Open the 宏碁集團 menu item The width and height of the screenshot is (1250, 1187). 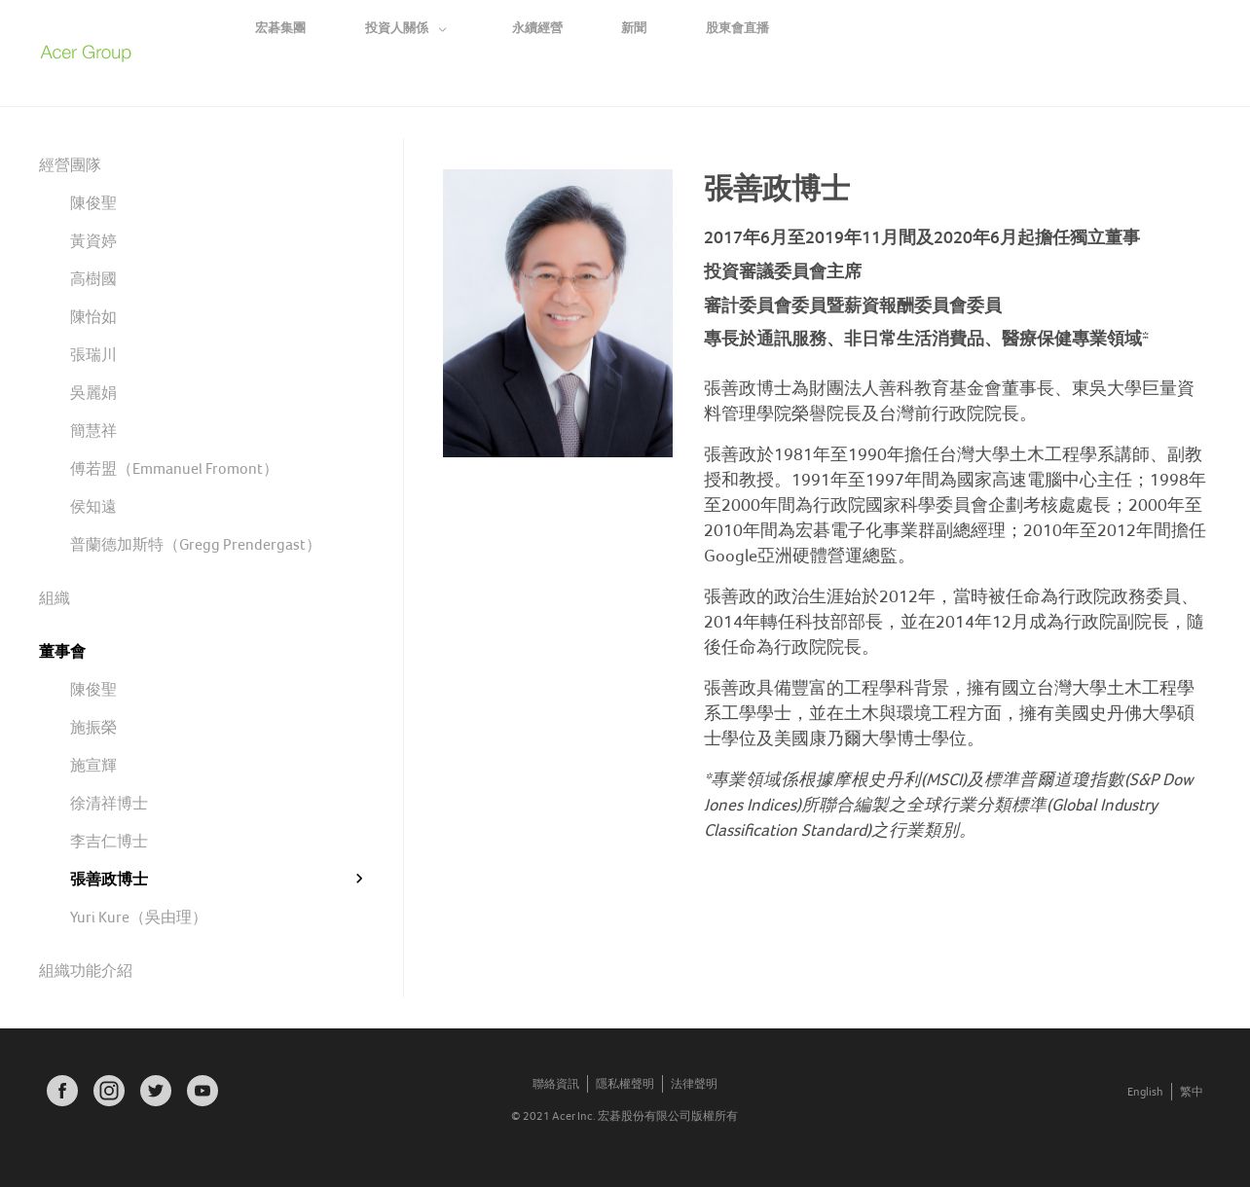[280, 28]
